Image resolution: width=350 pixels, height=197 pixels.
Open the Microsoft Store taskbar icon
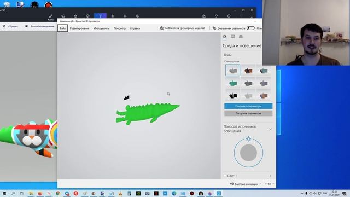coord(201,193)
